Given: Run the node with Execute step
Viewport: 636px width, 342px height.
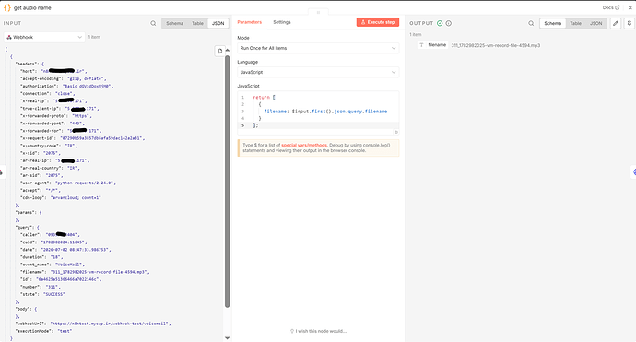Looking at the screenshot, I should click(378, 22).
